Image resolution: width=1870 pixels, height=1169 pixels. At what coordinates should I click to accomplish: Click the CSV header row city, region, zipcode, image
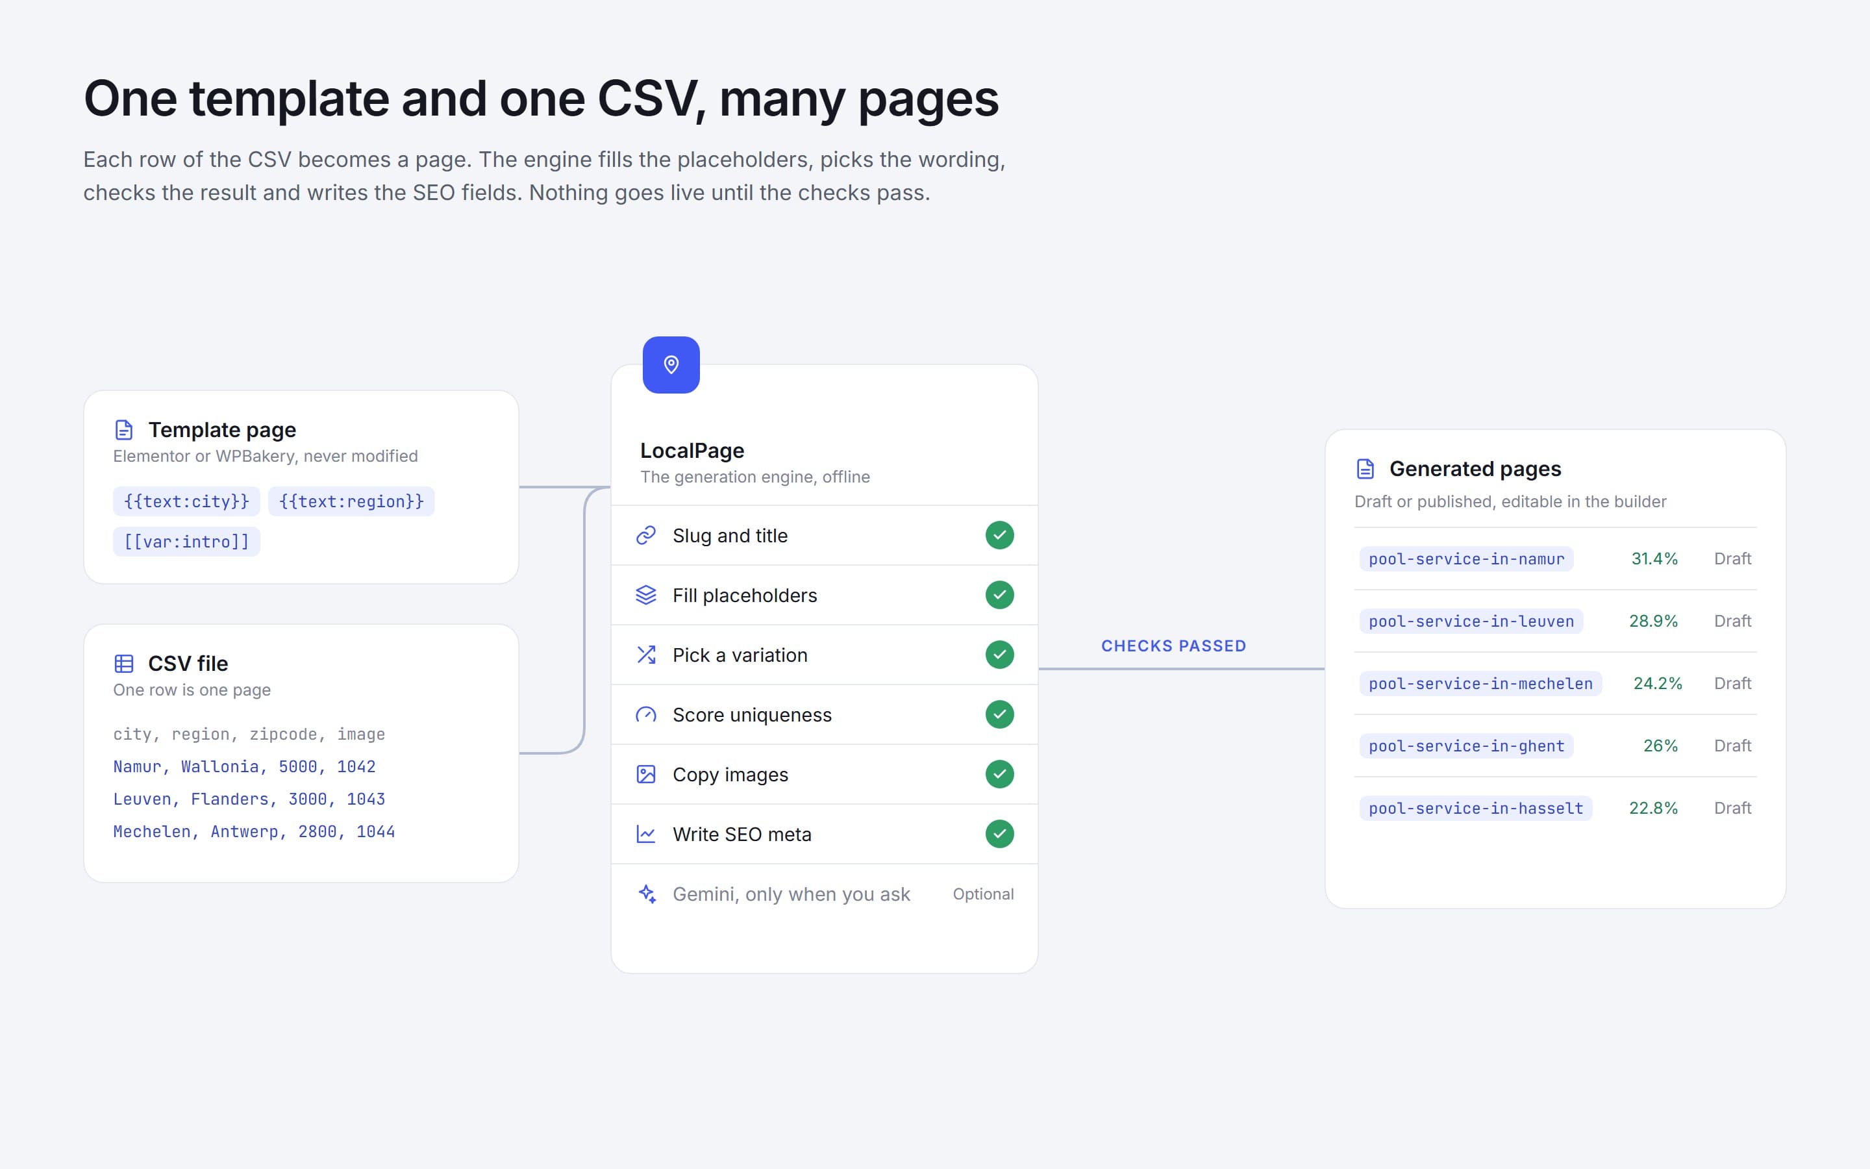(x=249, y=735)
